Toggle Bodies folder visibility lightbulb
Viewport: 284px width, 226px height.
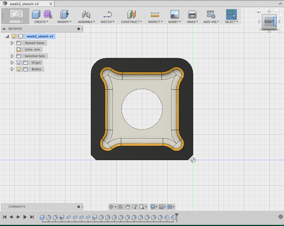(x=19, y=69)
